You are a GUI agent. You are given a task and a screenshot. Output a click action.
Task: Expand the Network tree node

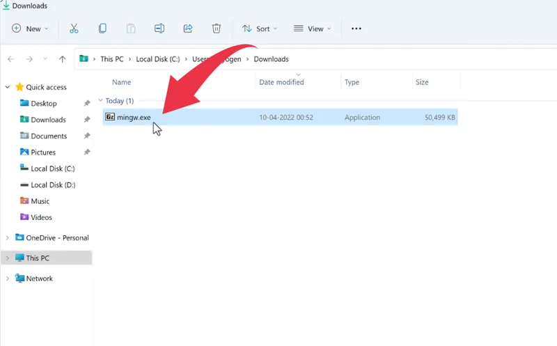pyautogui.click(x=8, y=278)
